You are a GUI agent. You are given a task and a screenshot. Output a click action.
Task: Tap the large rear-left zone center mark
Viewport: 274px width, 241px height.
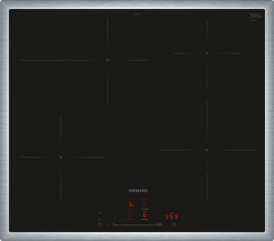pyautogui.click(x=108, y=60)
